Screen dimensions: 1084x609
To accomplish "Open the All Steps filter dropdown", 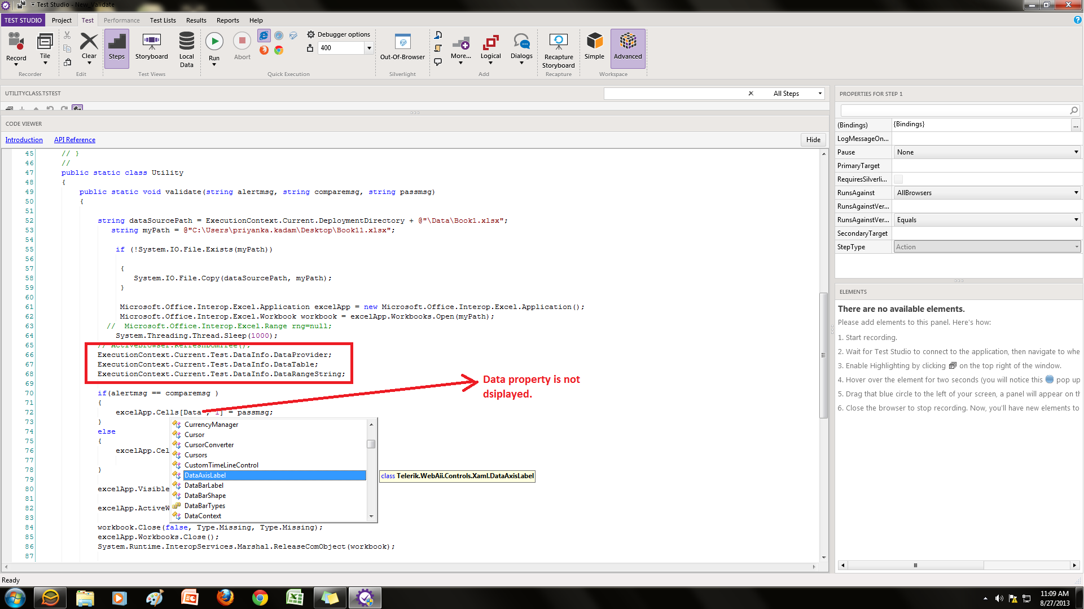I will [x=819, y=94].
